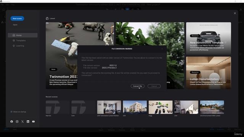Open the New Automotive Template card
Viewport: 244px width, 137px height.
click(209, 38)
